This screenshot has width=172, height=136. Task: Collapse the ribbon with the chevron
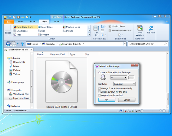167,22
